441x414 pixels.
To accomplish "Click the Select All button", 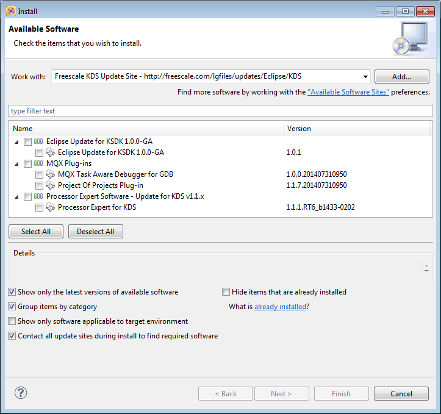I will [36, 231].
